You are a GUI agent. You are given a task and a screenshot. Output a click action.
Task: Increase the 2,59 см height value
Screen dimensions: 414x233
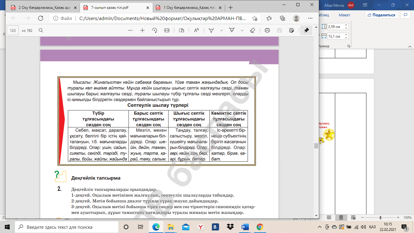coord(346,25)
